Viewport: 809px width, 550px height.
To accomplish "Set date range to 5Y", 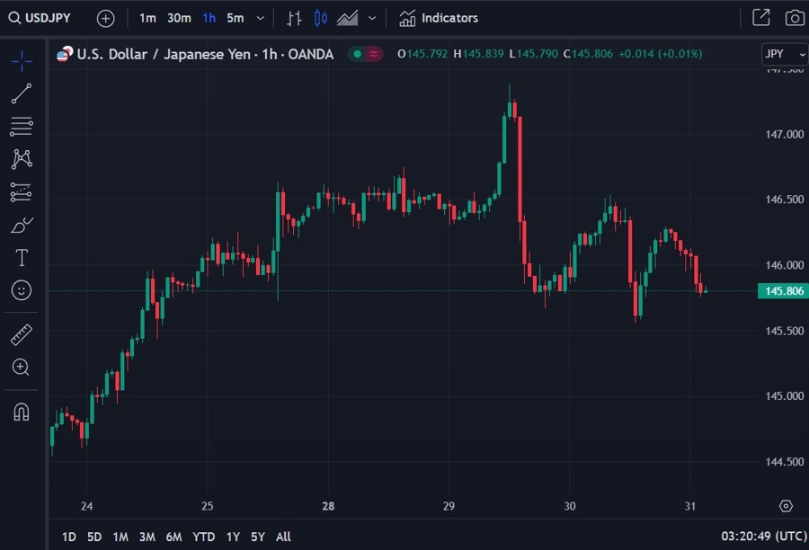I will (258, 537).
